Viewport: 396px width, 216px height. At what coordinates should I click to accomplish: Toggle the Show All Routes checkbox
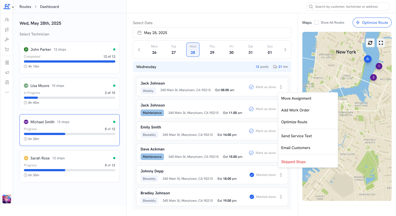[316, 23]
